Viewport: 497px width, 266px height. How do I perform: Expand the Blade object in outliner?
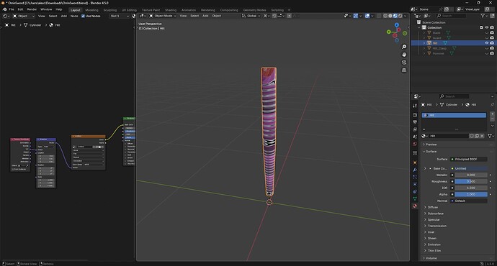pyautogui.click(x=424, y=32)
